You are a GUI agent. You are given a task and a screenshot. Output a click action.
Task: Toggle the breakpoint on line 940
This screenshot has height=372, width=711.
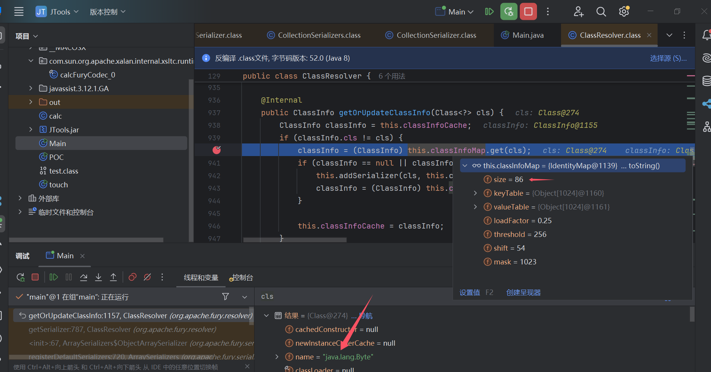click(x=216, y=150)
